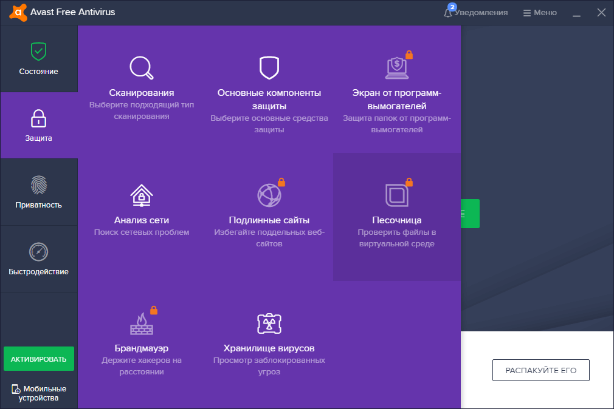Viewport: 614px width, 409px height.
Task: Open the Ransomware Shield laptop icon
Action: 397,67
